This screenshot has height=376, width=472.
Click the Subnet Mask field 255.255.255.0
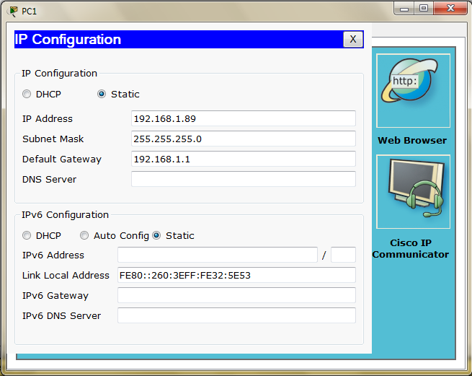pos(244,139)
